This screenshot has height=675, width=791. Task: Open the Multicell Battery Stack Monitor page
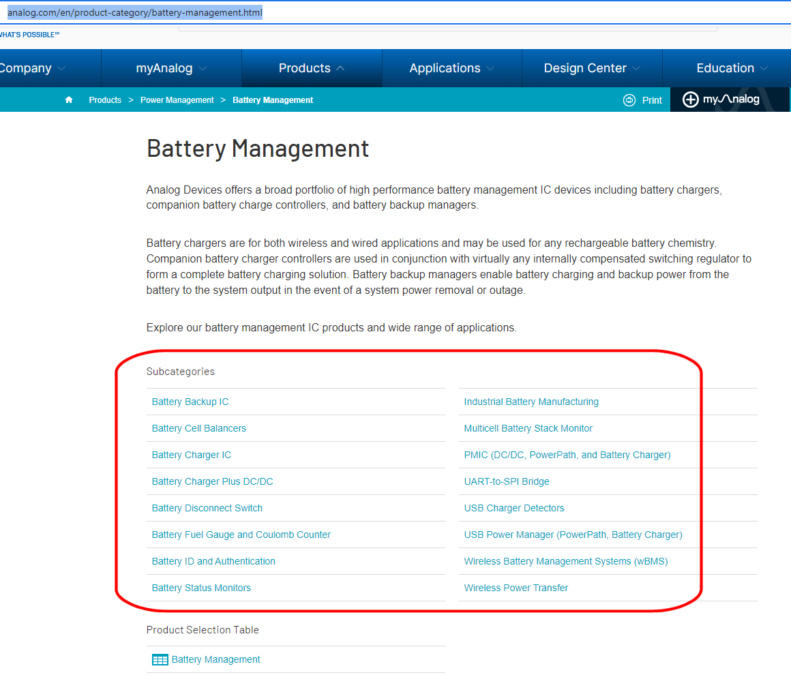tap(528, 428)
